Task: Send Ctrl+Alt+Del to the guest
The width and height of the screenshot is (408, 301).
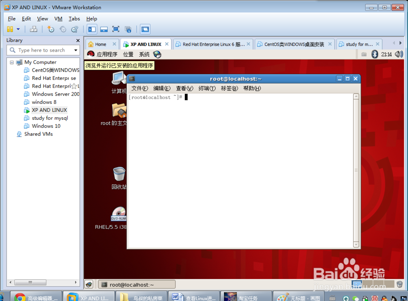Action: pos(33,29)
